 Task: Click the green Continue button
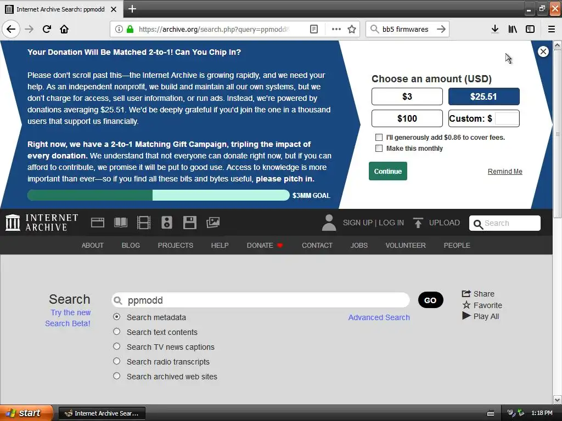point(388,171)
